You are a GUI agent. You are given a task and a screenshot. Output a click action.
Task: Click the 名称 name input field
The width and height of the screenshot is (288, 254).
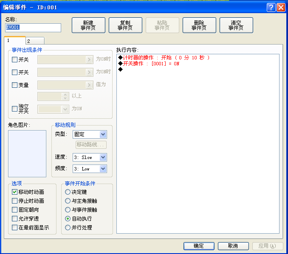33,28
